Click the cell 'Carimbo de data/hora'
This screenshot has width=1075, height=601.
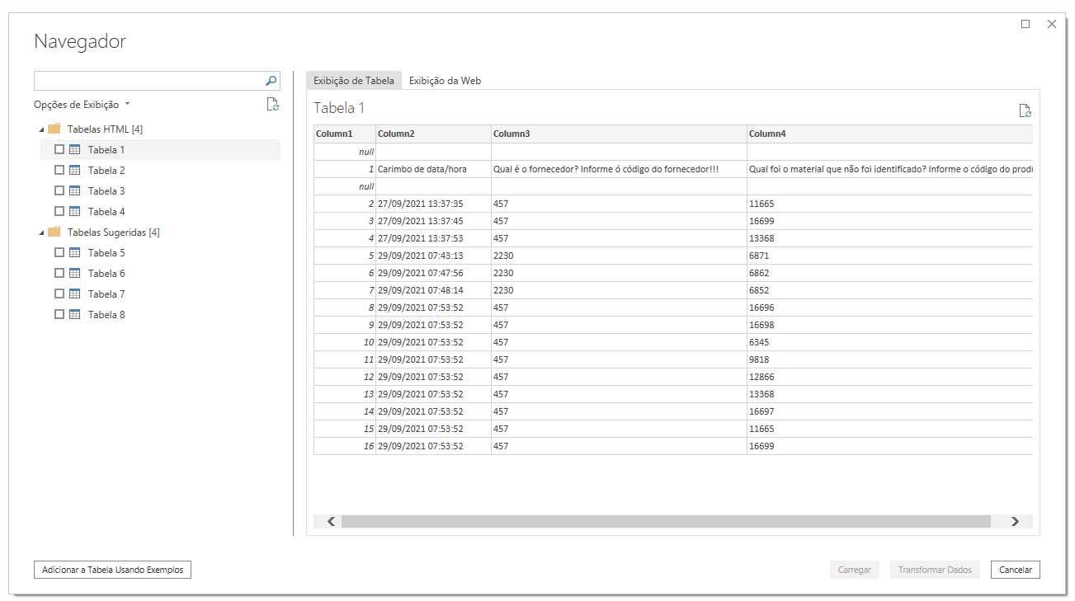pyautogui.click(x=433, y=169)
